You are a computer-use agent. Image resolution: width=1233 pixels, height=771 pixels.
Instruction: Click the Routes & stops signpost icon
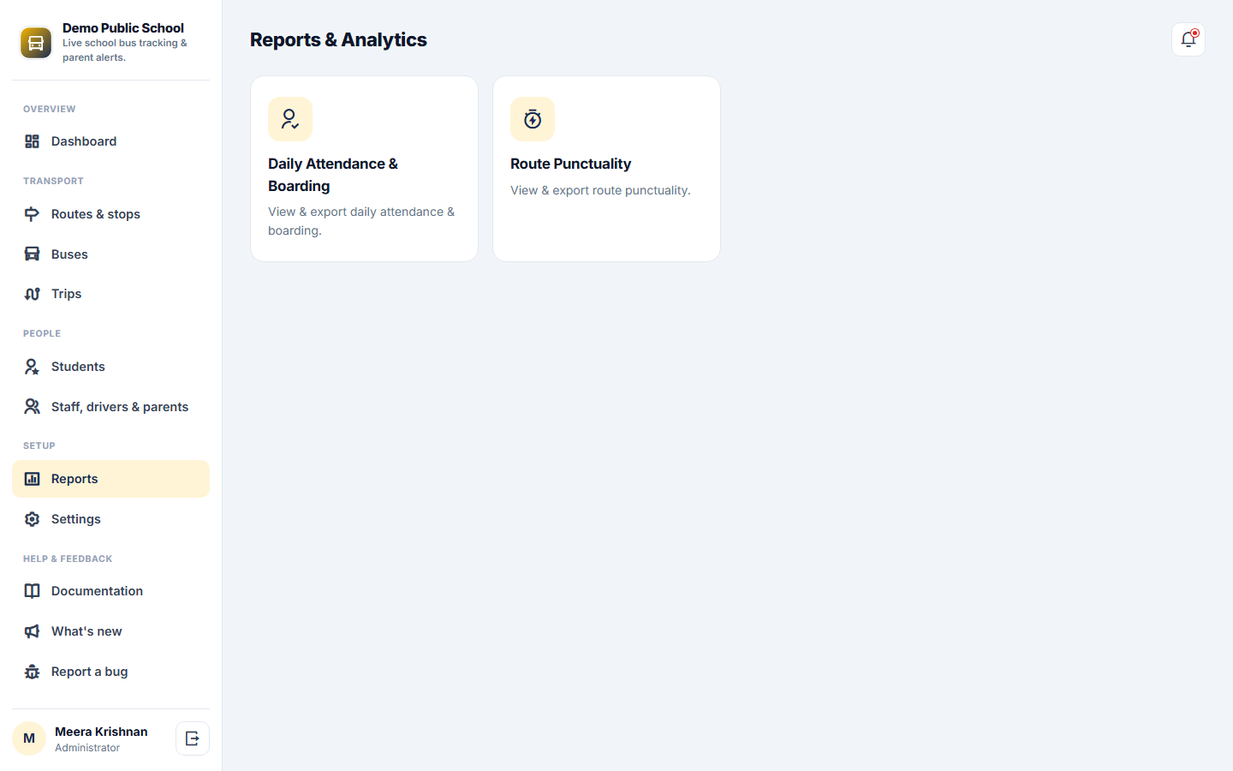tap(32, 214)
